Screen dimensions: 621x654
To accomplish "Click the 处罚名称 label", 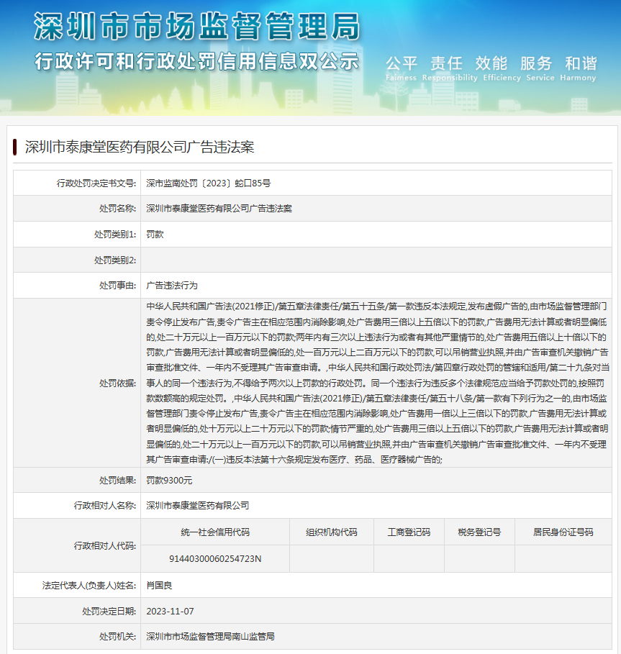I will [117, 209].
